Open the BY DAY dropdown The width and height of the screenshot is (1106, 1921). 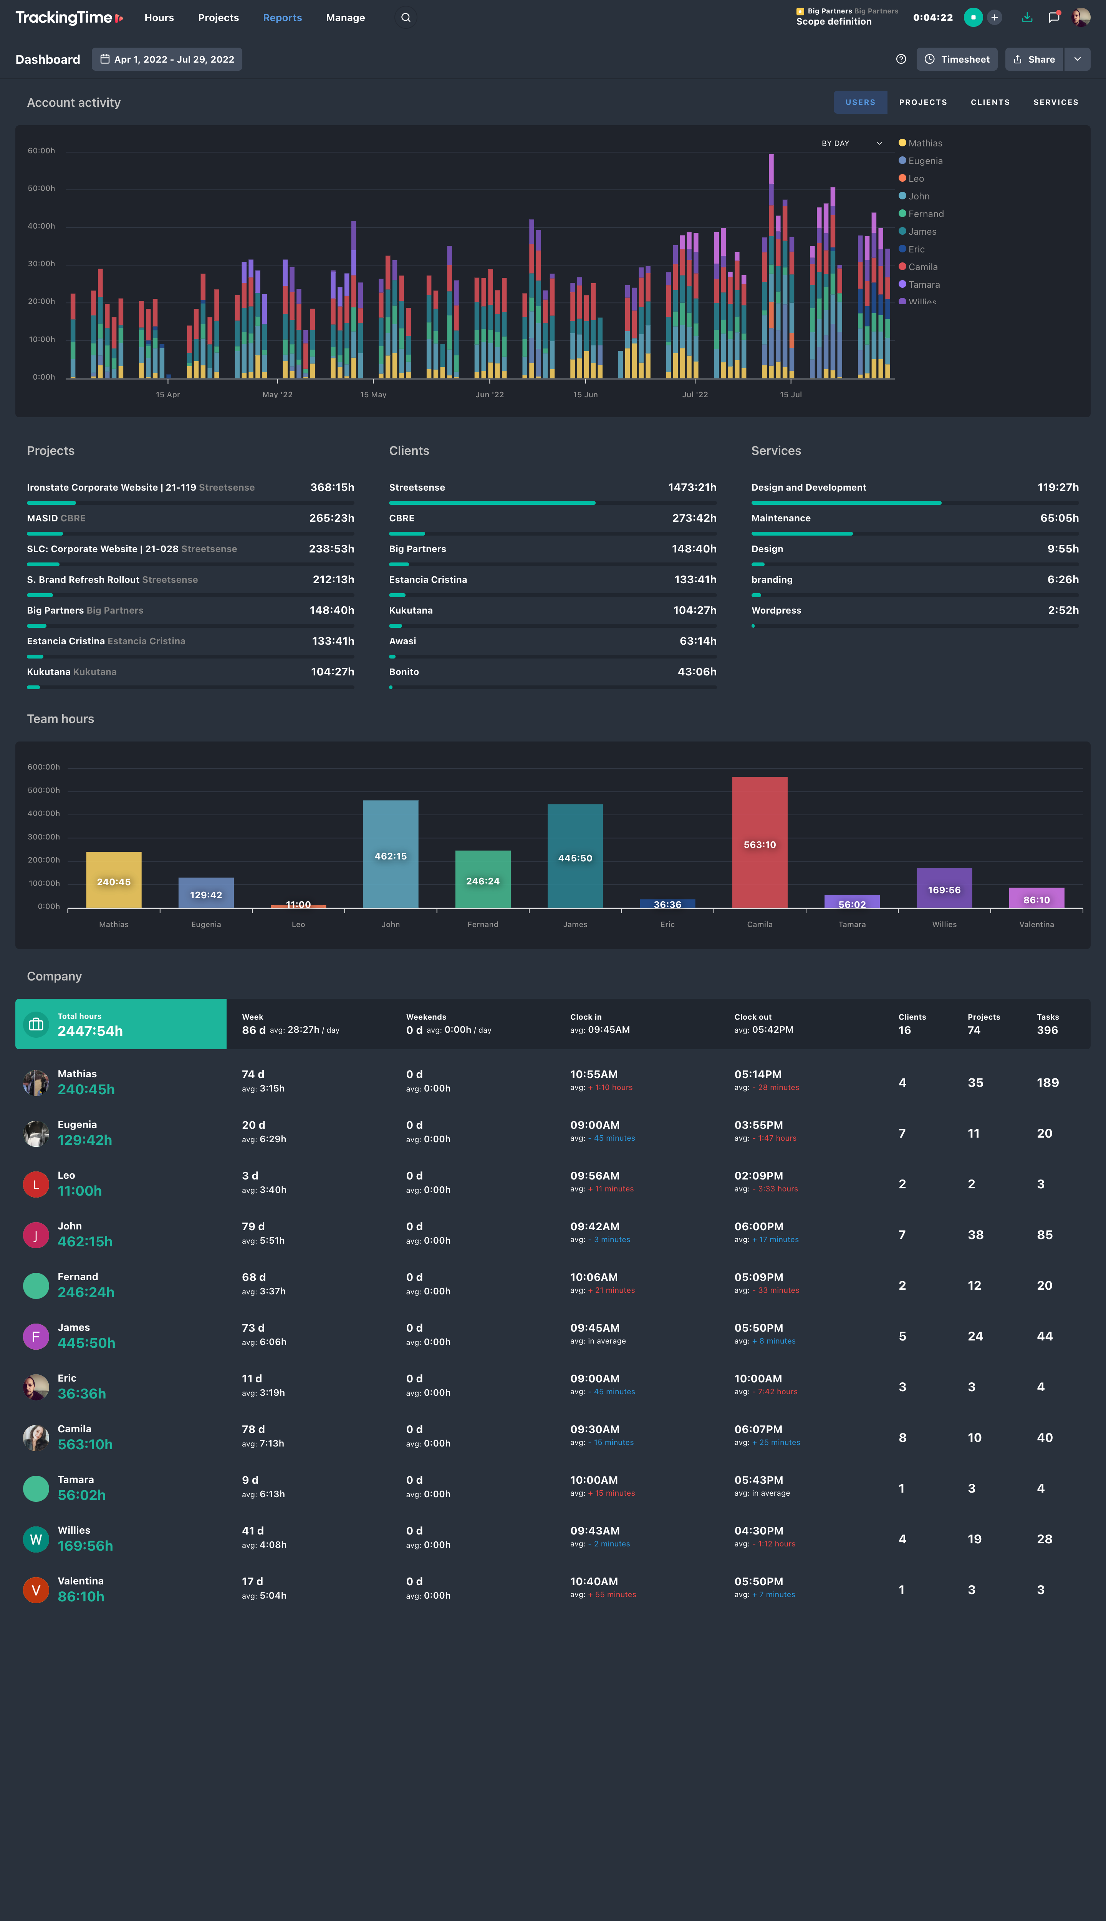pyautogui.click(x=850, y=143)
